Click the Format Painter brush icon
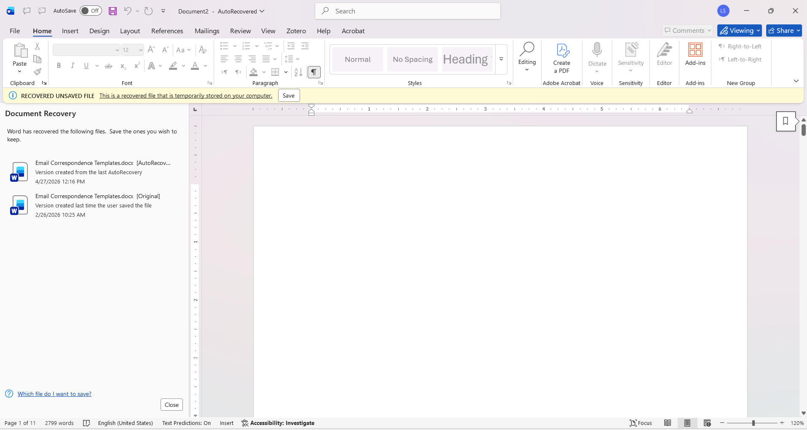This screenshot has width=807, height=430. tap(38, 72)
